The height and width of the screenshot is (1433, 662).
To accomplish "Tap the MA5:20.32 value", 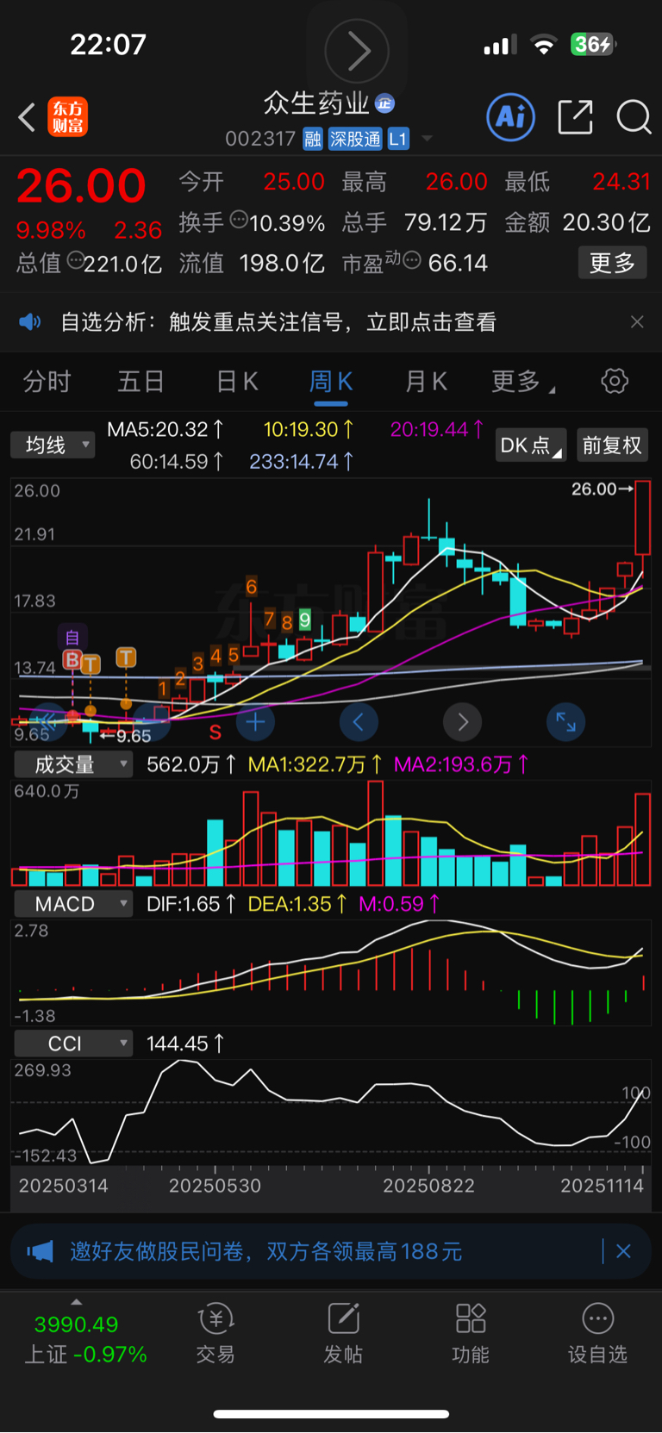I will [165, 429].
